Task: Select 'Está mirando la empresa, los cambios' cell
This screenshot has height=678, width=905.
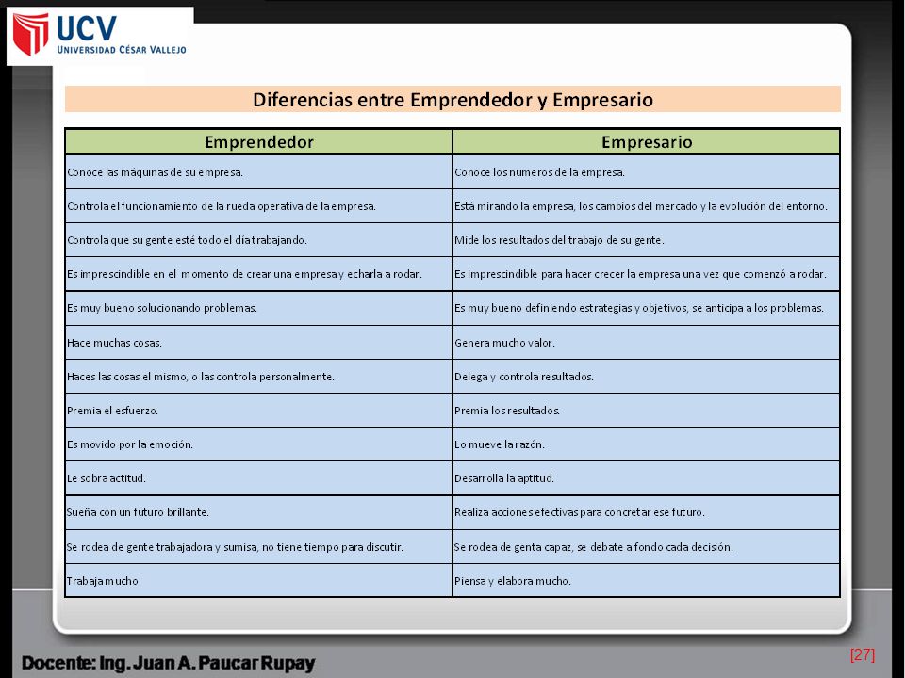Action: tap(647, 206)
